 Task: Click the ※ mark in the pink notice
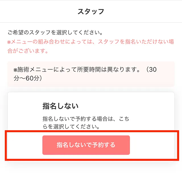tap(16, 70)
